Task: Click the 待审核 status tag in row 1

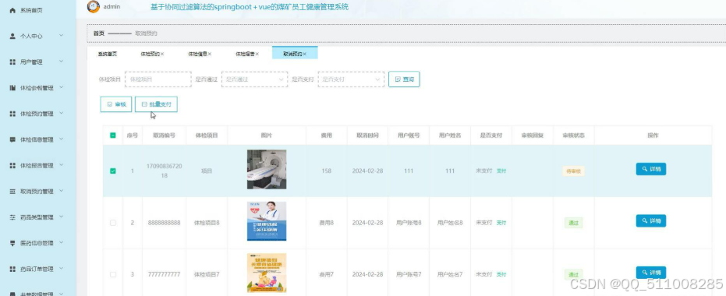Action: pos(573,171)
